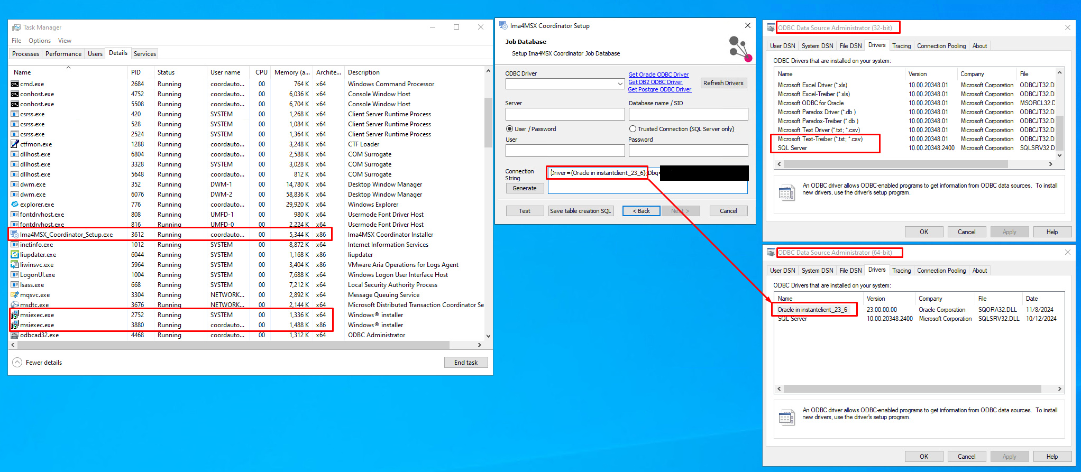Click the Task Manager horizontal scrollbar
Screen dimensions: 1081x472
pos(233,345)
